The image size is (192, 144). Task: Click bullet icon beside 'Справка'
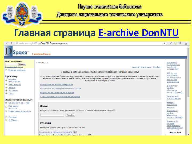pyautogui.click(x=6, y=117)
